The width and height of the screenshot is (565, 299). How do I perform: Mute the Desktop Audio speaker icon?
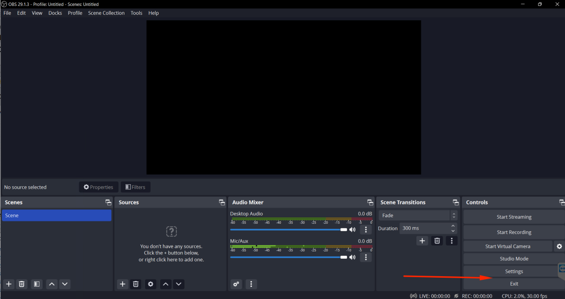[352, 229]
